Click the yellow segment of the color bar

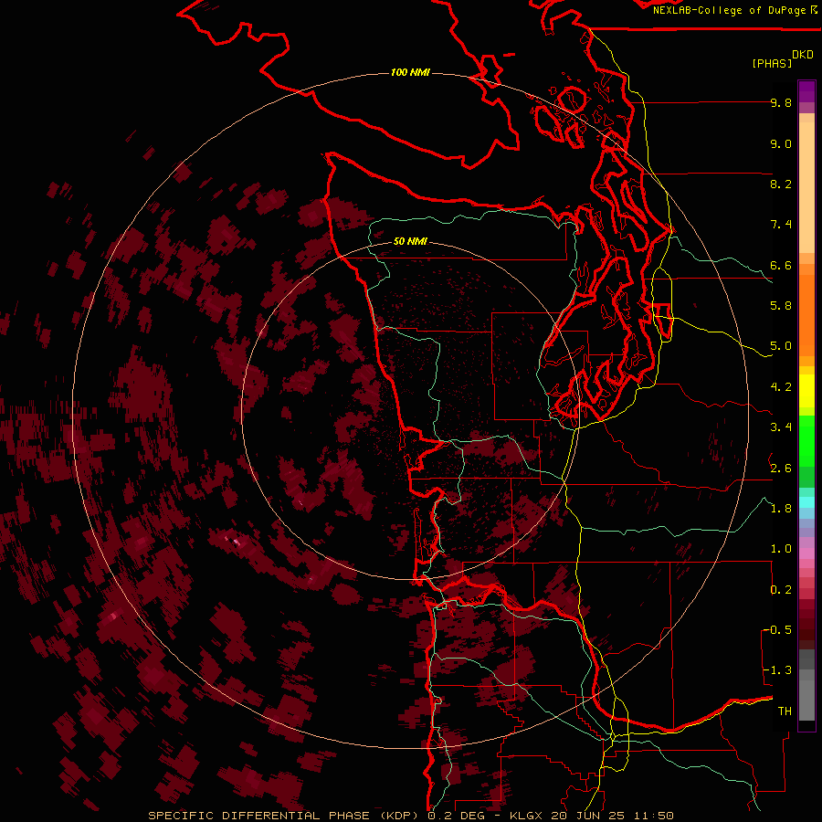806,391
